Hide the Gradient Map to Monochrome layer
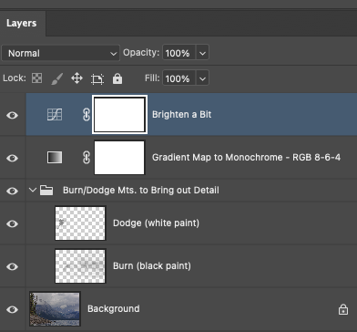This screenshot has height=332, width=357. (x=12, y=158)
